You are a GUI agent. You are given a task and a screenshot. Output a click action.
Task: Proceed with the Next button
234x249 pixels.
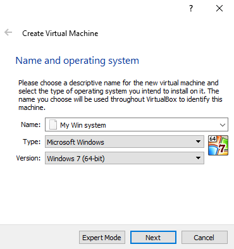click(153, 238)
